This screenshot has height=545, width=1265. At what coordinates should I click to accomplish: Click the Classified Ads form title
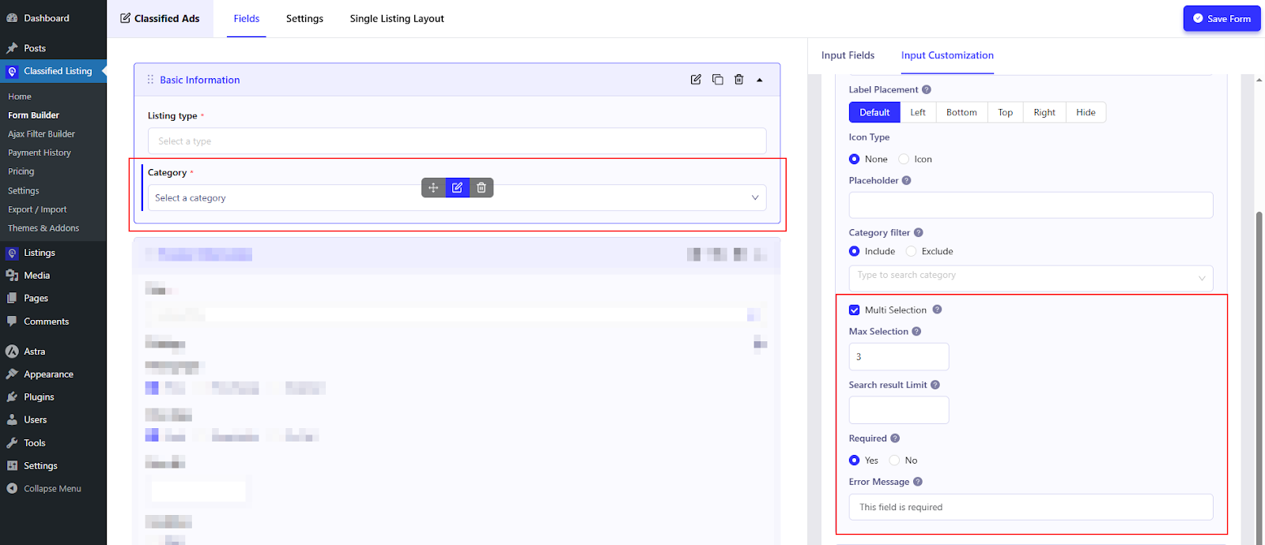coord(160,19)
